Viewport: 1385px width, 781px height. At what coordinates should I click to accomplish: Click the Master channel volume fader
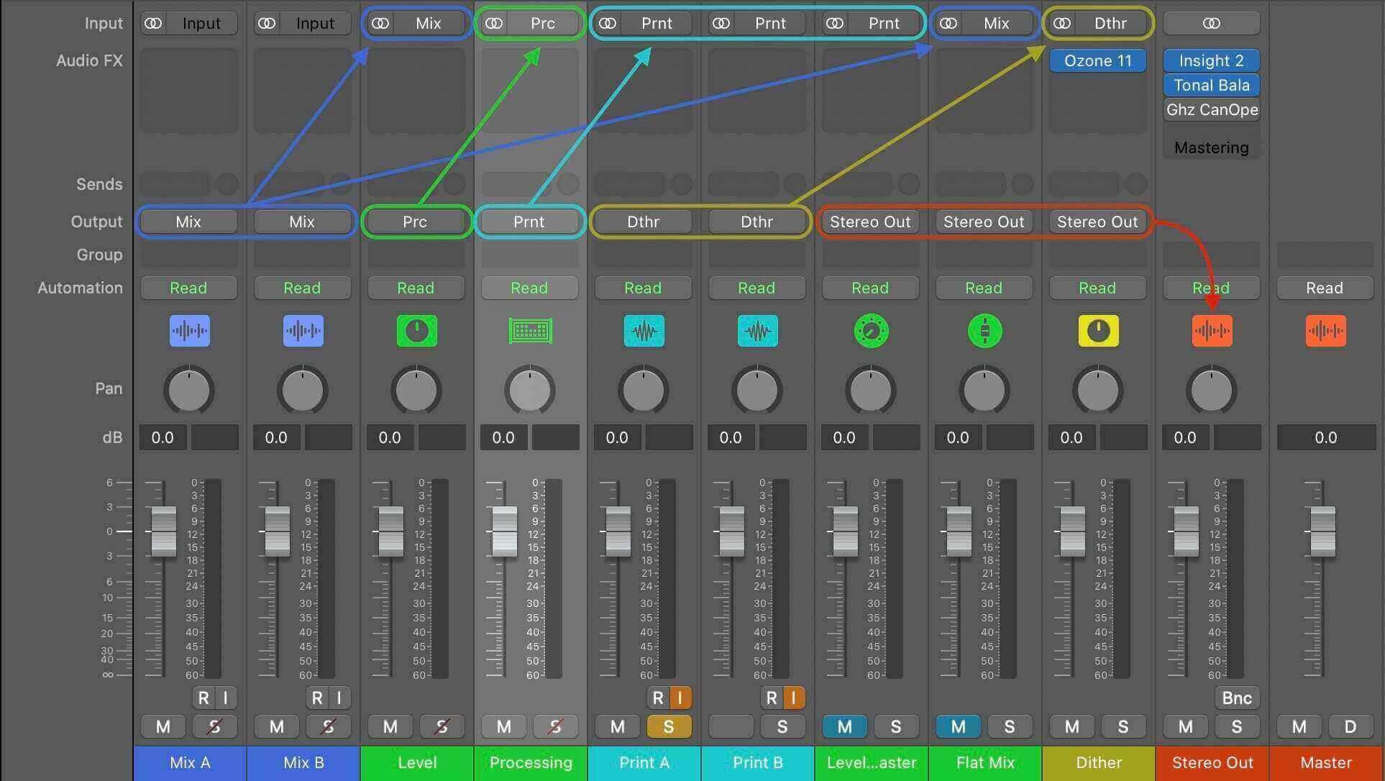(x=1323, y=531)
